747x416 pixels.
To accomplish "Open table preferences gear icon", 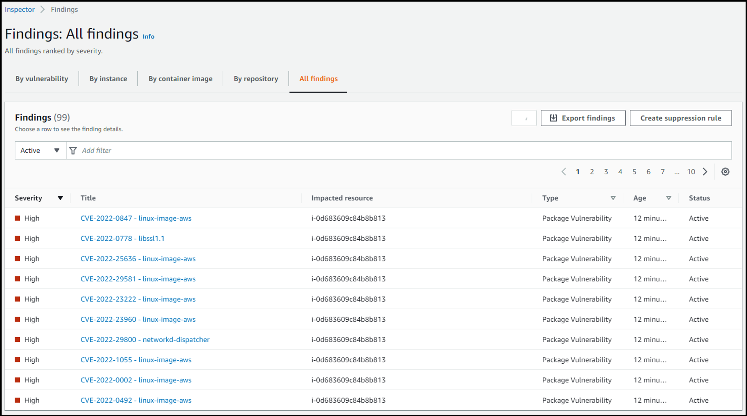I will 725,172.
